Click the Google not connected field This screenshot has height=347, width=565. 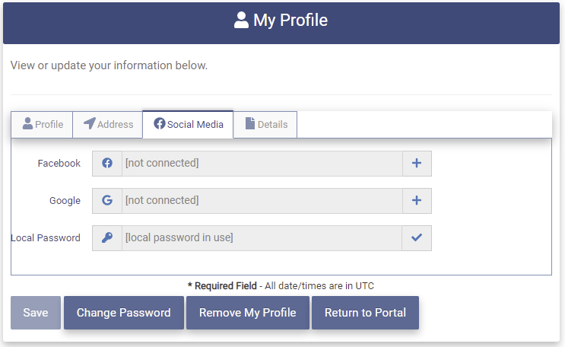tap(262, 200)
